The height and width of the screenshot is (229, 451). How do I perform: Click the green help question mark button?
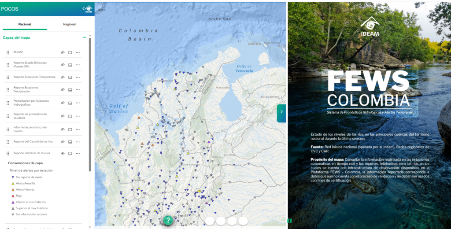[168, 220]
